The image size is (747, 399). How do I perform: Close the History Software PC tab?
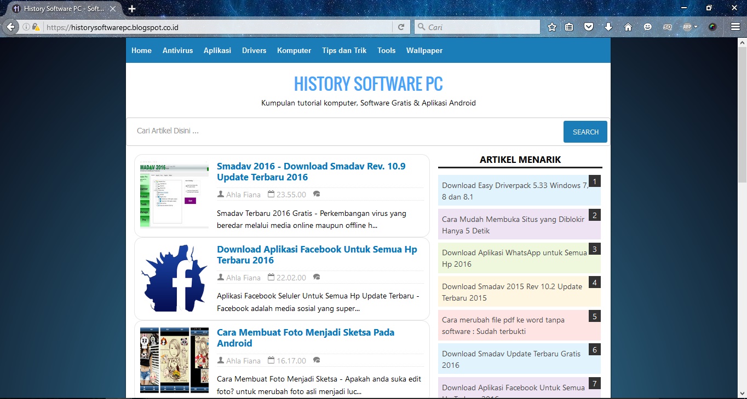coord(113,9)
